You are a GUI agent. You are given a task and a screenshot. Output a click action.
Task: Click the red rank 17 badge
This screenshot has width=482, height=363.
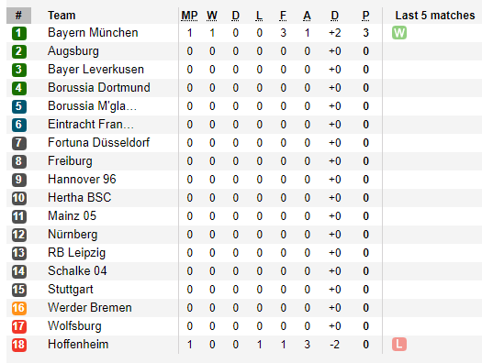19,326
